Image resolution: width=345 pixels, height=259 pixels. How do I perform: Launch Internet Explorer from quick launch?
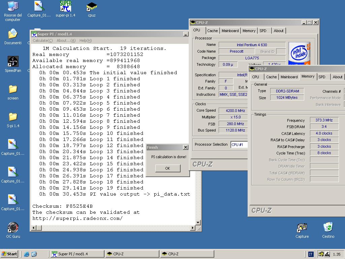click(x=26, y=254)
